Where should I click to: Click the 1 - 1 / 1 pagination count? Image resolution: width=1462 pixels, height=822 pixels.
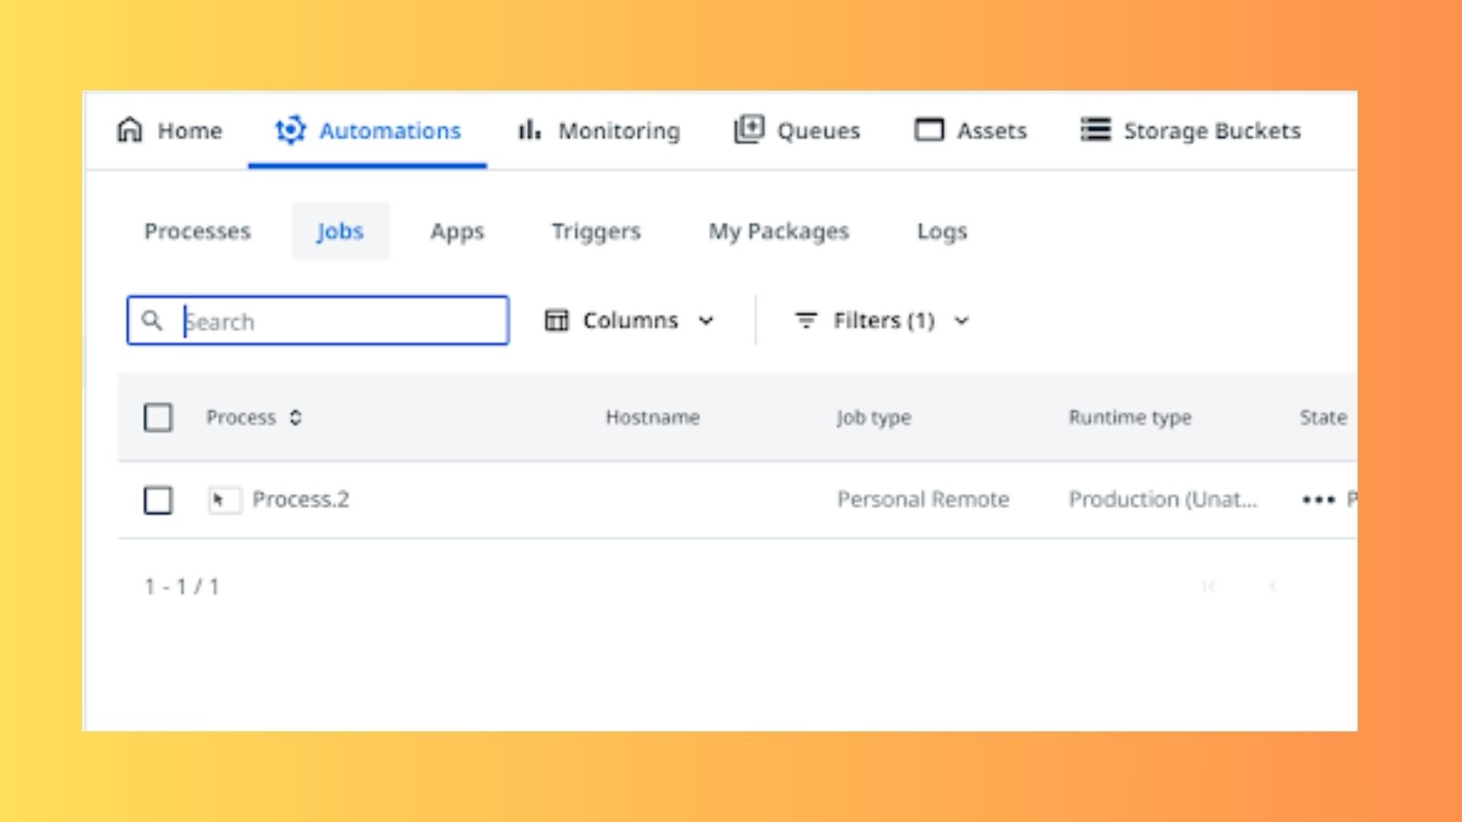pyautogui.click(x=182, y=587)
